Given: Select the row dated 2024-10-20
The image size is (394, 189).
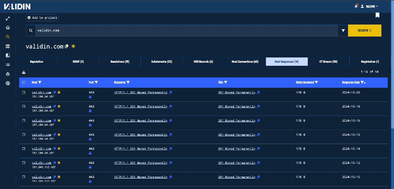Looking at the screenshot, I should point(24,92).
